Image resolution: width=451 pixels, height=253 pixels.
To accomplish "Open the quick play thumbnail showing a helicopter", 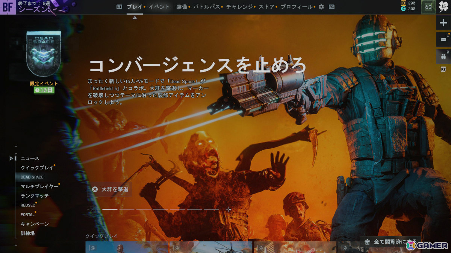I will coord(211,247).
